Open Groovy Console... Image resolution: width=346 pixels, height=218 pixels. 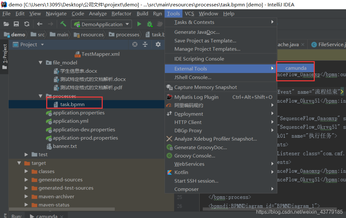pyautogui.click(x=221, y=156)
